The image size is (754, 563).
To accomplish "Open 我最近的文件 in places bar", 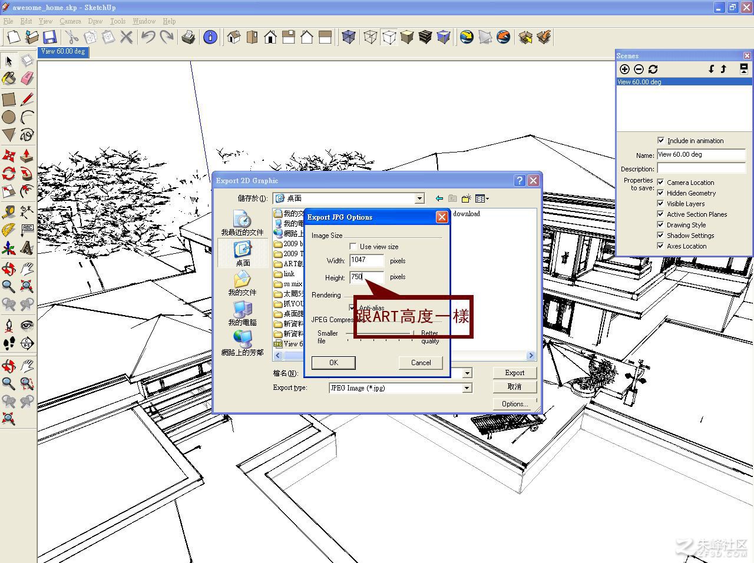I will point(242,224).
